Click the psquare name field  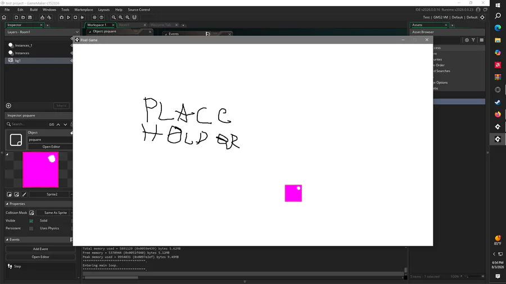click(x=51, y=140)
